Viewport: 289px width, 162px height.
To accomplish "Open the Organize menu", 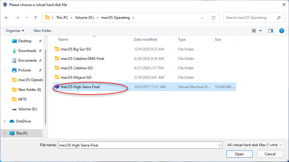I will click(x=15, y=31).
